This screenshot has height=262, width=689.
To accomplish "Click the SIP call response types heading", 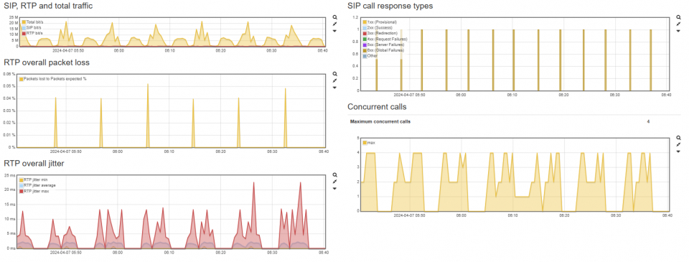I will [x=390, y=6].
